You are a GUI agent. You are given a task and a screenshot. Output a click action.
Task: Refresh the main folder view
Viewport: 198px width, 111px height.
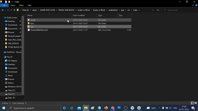click(x=158, y=10)
